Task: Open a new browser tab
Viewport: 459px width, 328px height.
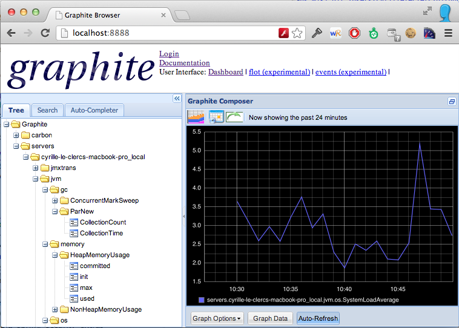Action: click(x=182, y=15)
